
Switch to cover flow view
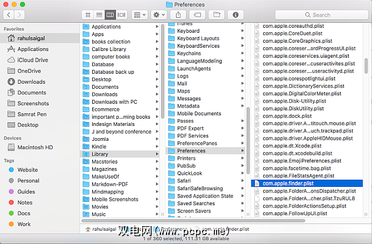(x=122, y=15)
